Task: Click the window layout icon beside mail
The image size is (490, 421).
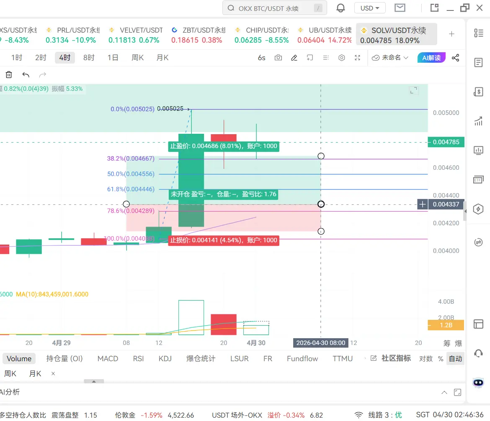Action: click(x=434, y=8)
